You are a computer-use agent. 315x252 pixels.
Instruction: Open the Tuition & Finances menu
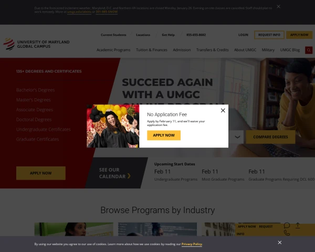point(152,50)
